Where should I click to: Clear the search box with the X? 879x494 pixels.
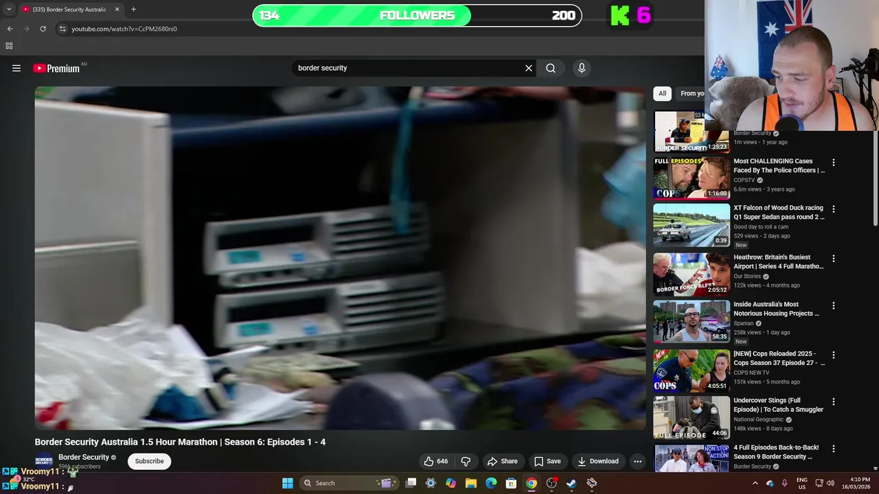pyautogui.click(x=529, y=68)
